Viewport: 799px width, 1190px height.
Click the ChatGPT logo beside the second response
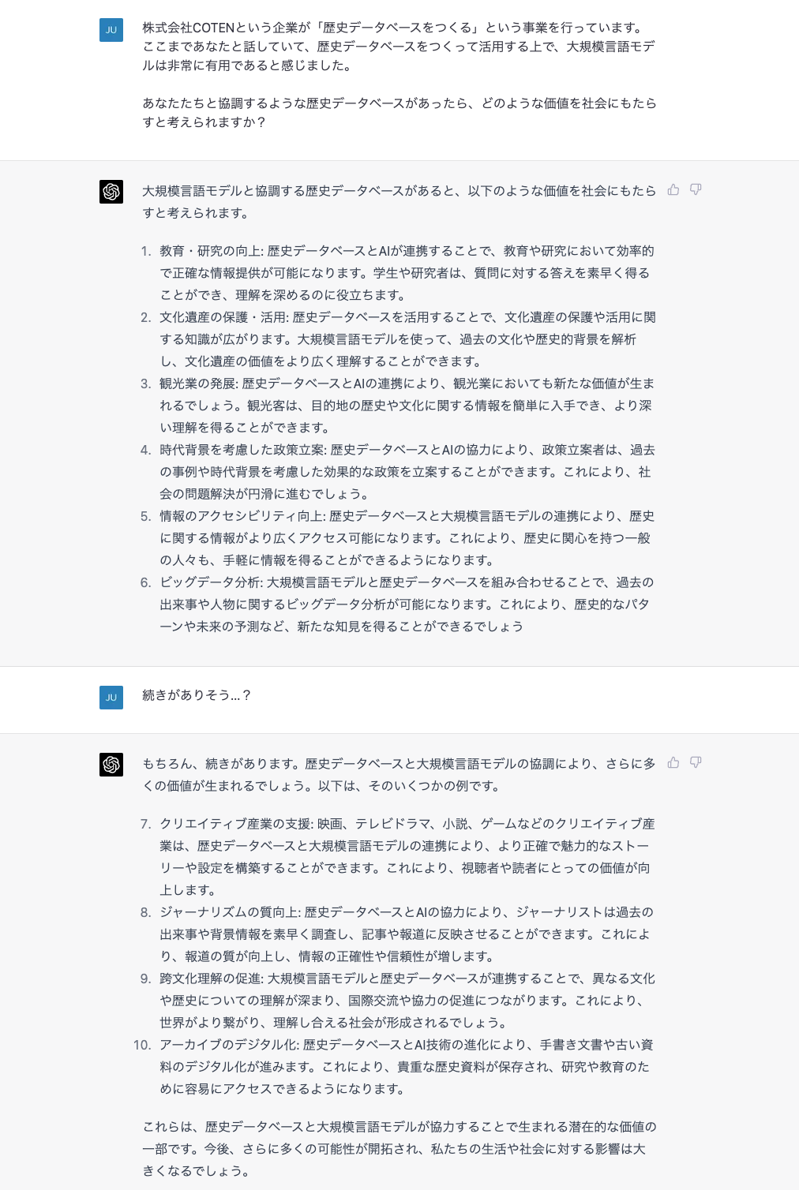111,765
